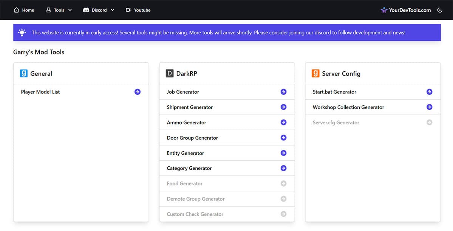Expand the Discord dropdown menu
Image resolution: width=453 pixels, height=231 pixels.
(x=98, y=10)
